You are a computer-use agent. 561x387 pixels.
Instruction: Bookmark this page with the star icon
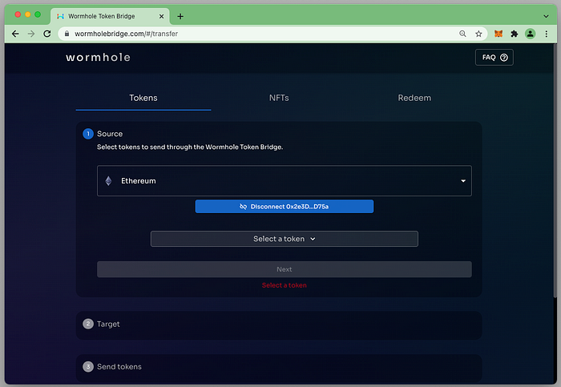click(x=478, y=34)
